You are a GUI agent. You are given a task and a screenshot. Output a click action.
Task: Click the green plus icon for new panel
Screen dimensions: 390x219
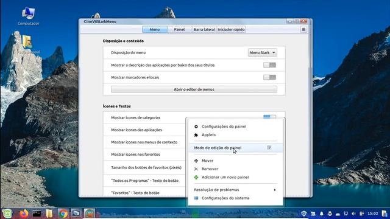(196, 177)
